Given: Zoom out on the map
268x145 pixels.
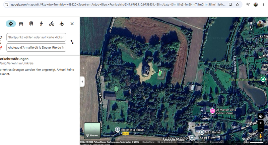Looking at the screenshot, I should coord(261,129).
